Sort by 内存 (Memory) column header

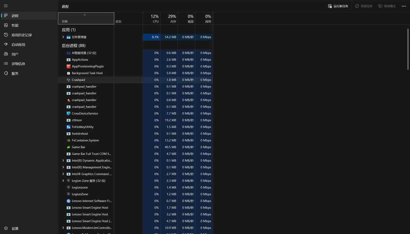169,18
